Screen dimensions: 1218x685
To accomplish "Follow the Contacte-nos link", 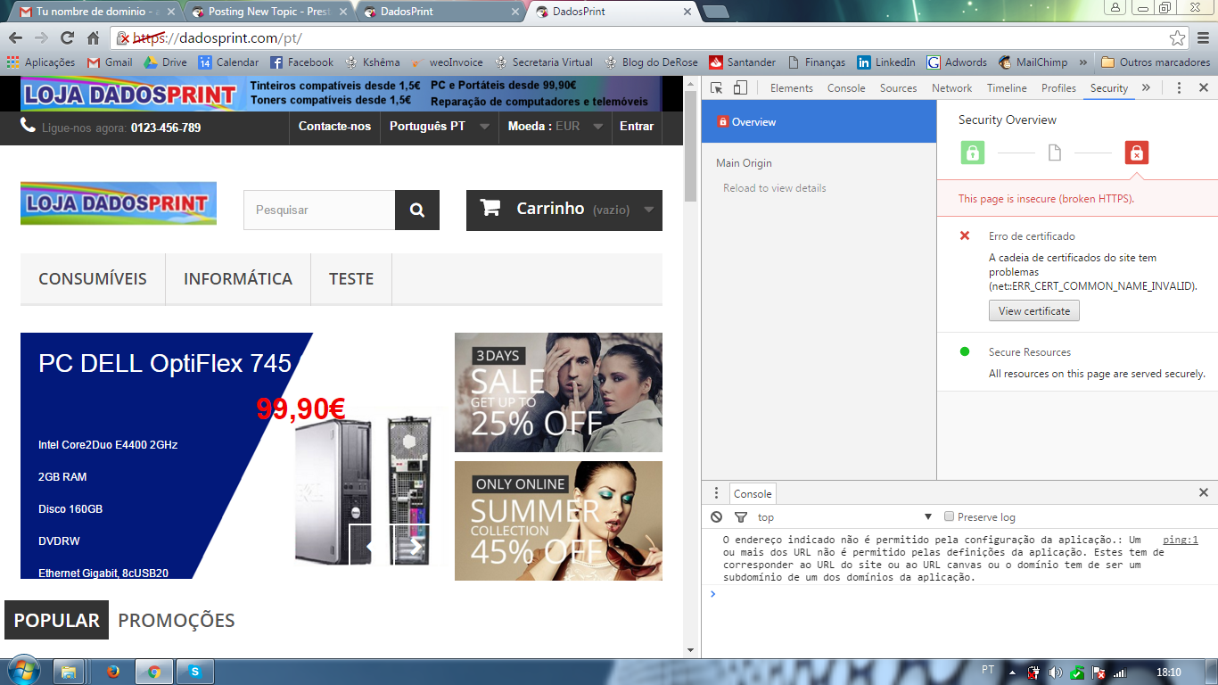I will pyautogui.click(x=334, y=127).
